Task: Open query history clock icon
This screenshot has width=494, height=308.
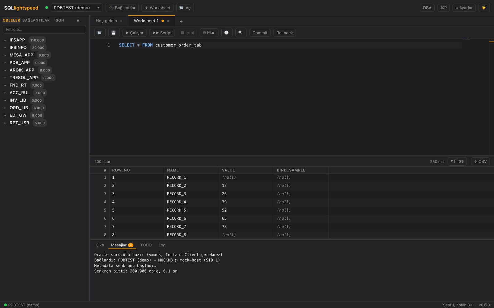Action: coord(227,33)
